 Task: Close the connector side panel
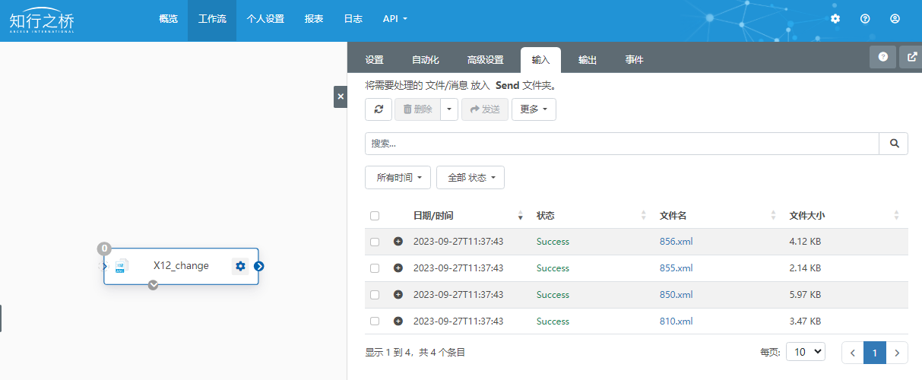click(341, 97)
